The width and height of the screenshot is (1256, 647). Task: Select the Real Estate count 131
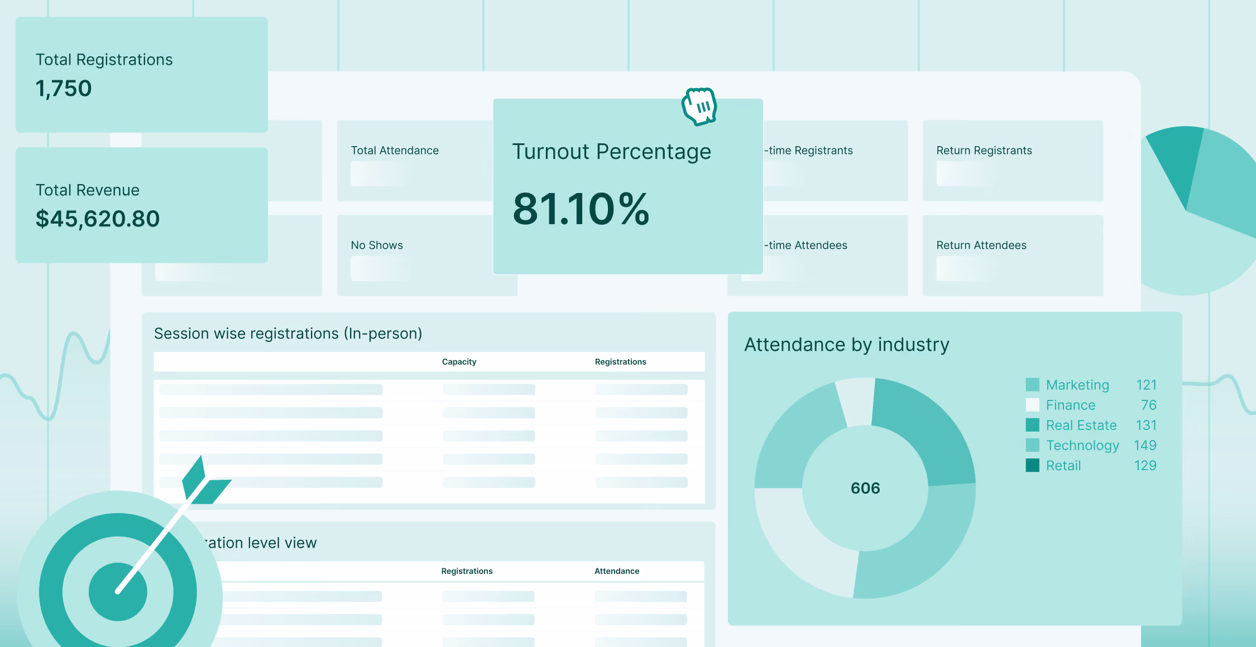pyautogui.click(x=1146, y=425)
